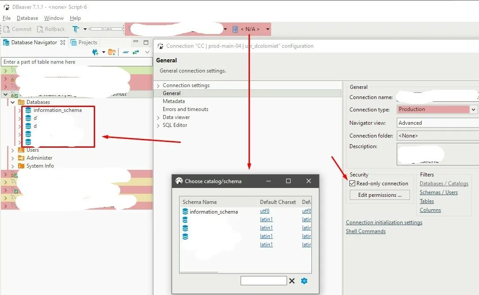Open the Tables filter link
Screen dimensions: 479x295
(427, 201)
